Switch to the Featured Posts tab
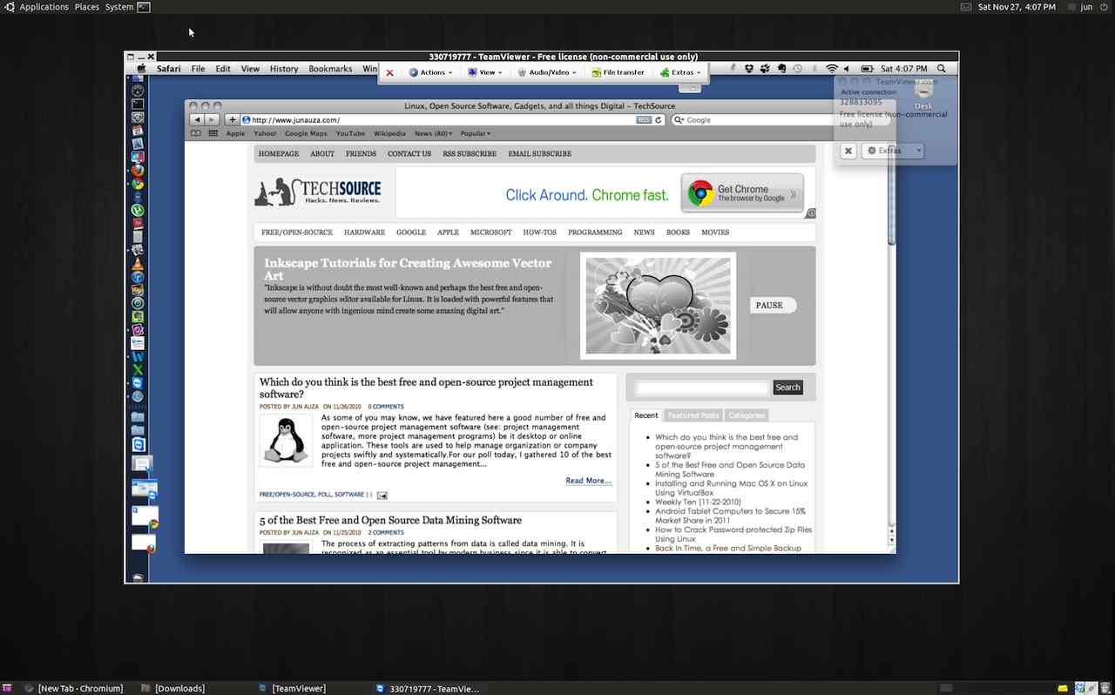The width and height of the screenshot is (1115, 695). (693, 415)
